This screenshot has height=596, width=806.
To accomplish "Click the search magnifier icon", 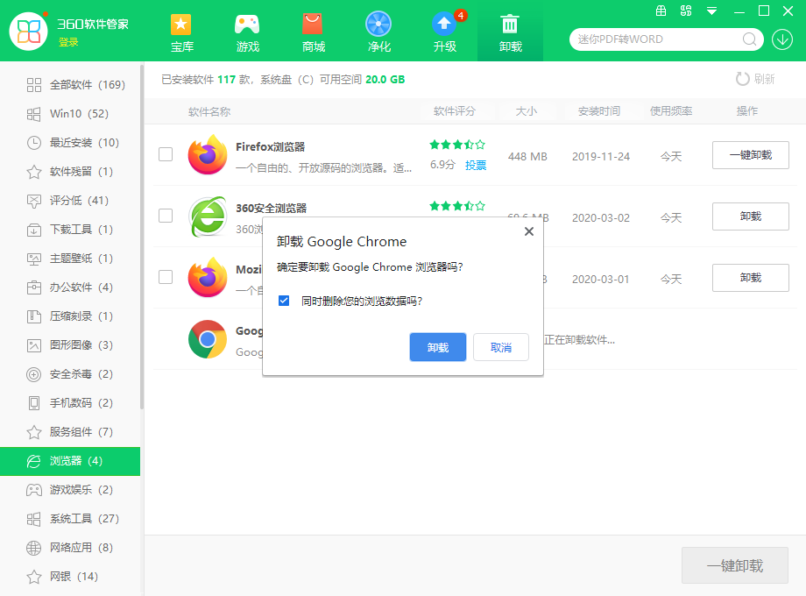I will (750, 39).
